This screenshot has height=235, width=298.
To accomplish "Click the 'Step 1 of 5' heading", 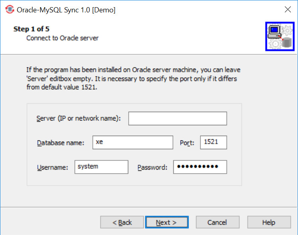I will click(x=31, y=29).
